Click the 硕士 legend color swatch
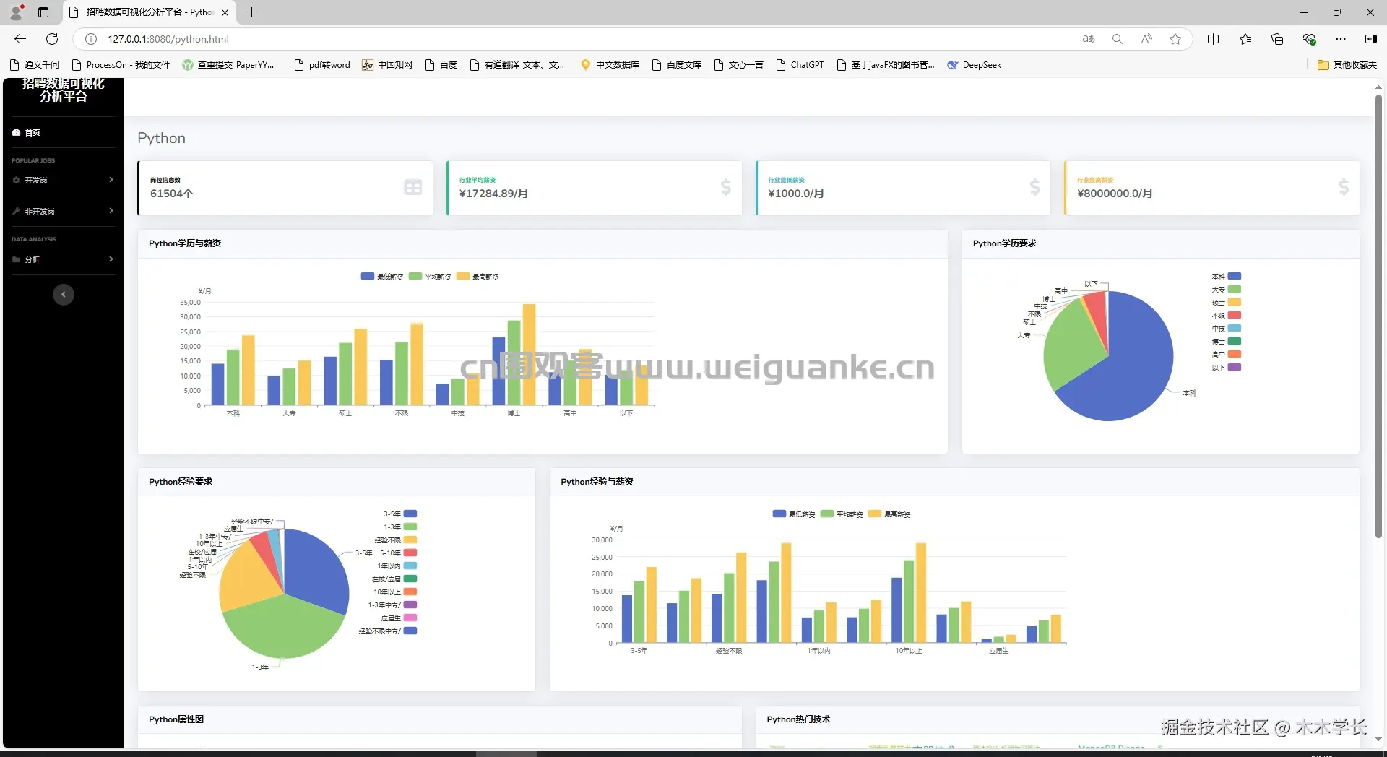The width and height of the screenshot is (1387, 757). tap(1235, 302)
